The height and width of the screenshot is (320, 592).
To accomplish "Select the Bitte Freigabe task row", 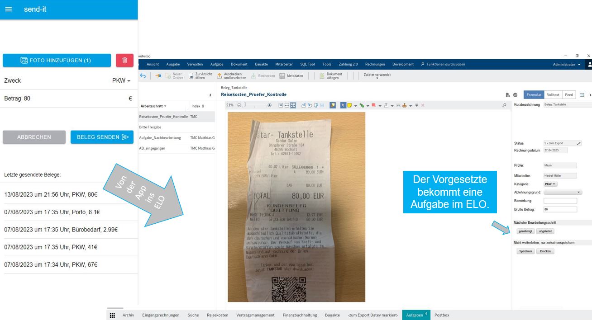I will point(177,127).
